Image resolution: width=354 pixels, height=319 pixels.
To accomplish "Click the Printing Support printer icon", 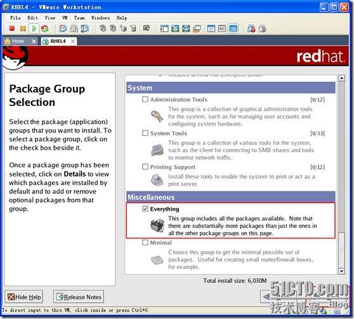I will tap(157, 180).
